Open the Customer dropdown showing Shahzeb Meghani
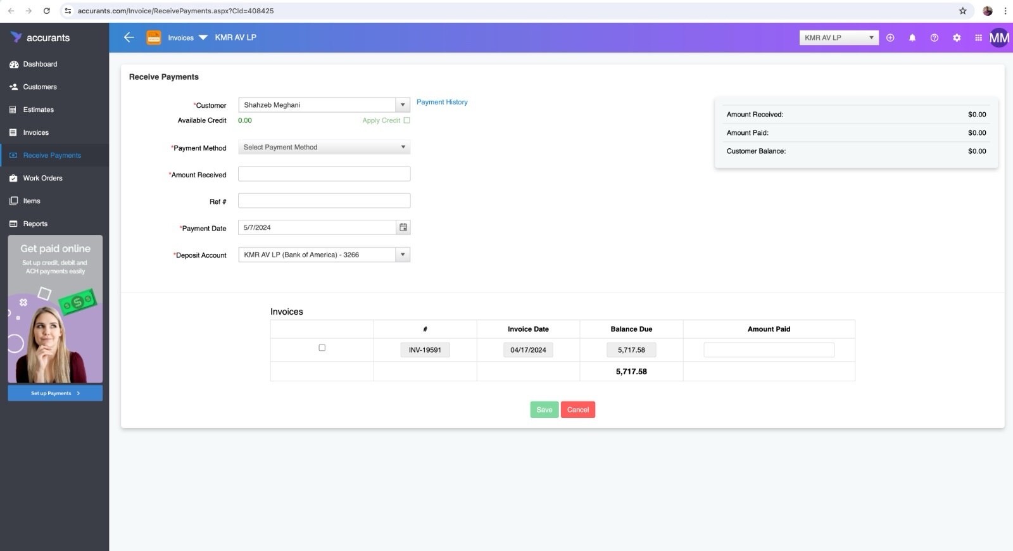Screen dimensions: 1013x551 tap(324, 104)
